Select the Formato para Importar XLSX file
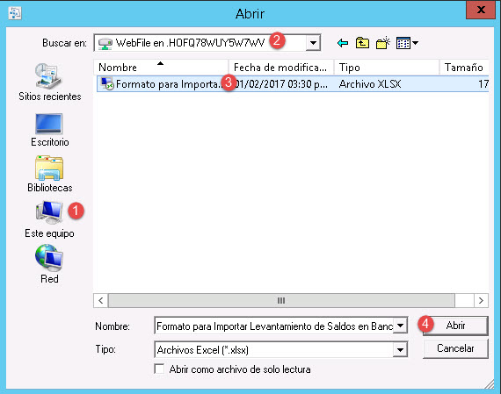The height and width of the screenshot is (394, 501). point(293,84)
